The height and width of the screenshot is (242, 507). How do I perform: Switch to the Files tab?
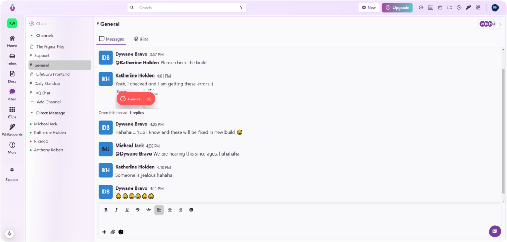pyautogui.click(x=141, y=39)
